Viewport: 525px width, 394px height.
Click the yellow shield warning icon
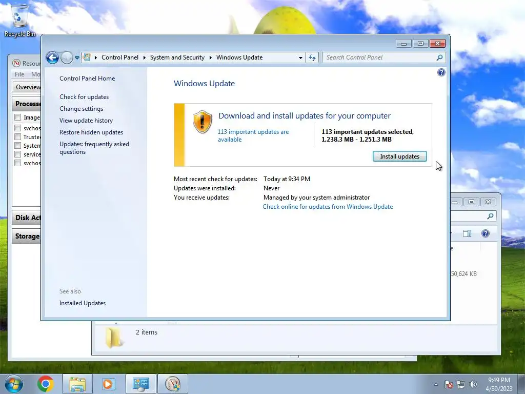tap(202, 122)
